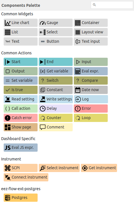This screenshot has width=134, height=206.
Task: Choose the Switch action component
Action: click(56, 81)
